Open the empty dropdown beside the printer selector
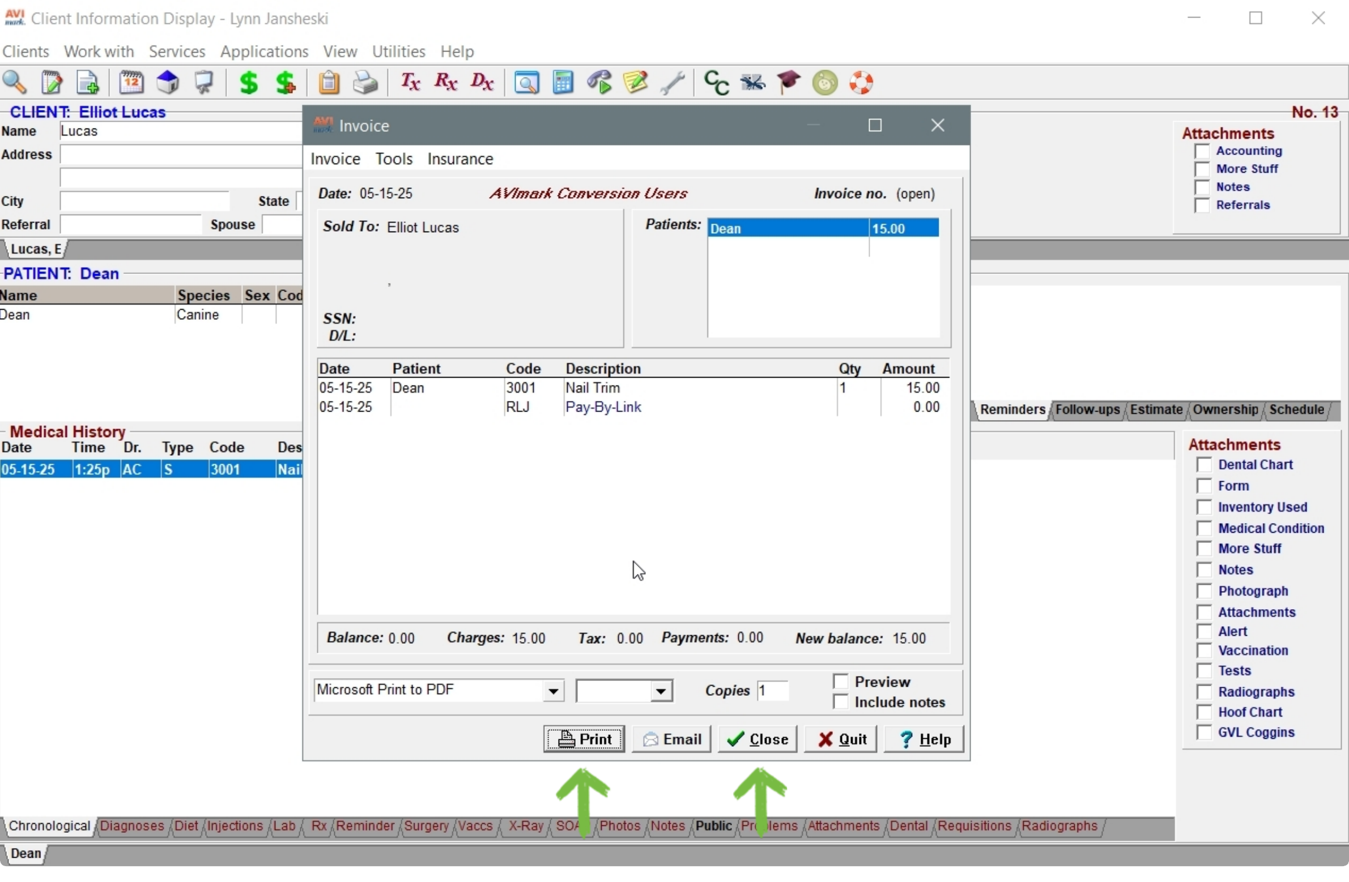1349x882 pixels. click(661, 691)
